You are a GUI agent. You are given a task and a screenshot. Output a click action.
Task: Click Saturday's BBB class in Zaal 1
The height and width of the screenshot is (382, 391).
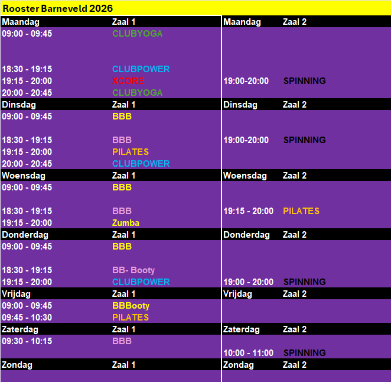pos(122,341)
